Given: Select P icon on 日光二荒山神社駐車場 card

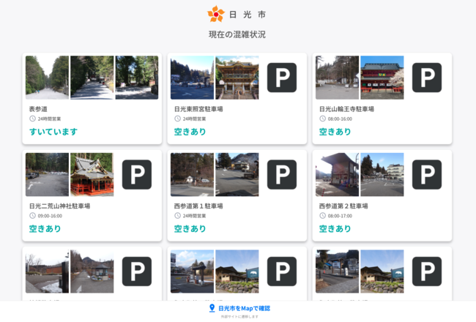Looking at the screenshot, I should 136,174.
